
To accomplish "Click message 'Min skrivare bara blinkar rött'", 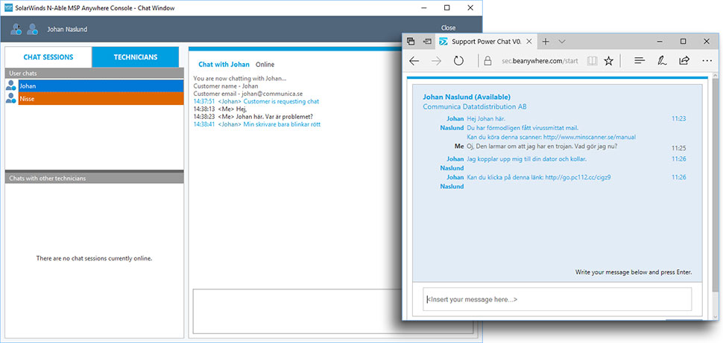I will click(282, 124).
